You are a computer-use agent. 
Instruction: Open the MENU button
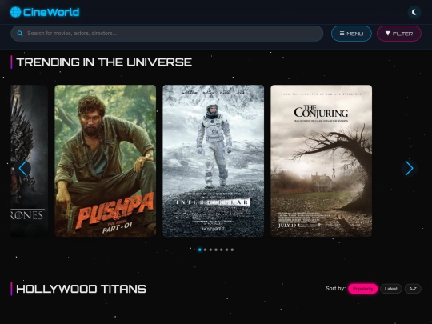[x=351, y=34]
